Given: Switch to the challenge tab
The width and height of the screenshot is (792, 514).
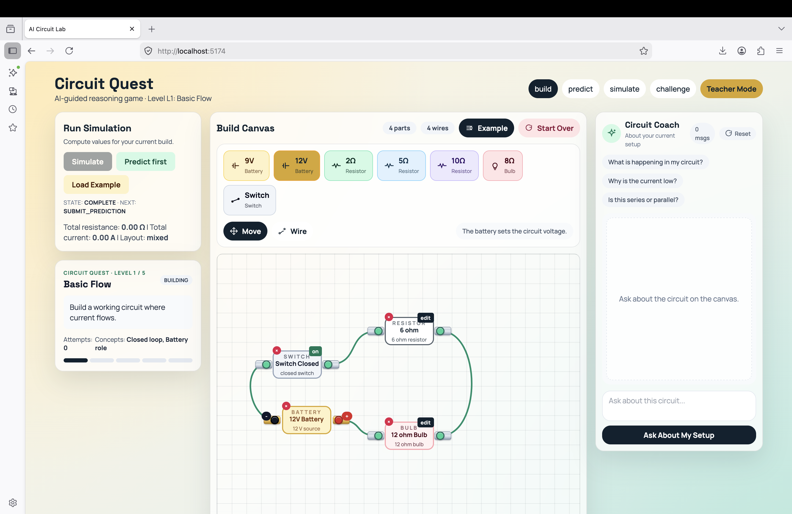Looking at the screenshot, I should coord(673,89).
